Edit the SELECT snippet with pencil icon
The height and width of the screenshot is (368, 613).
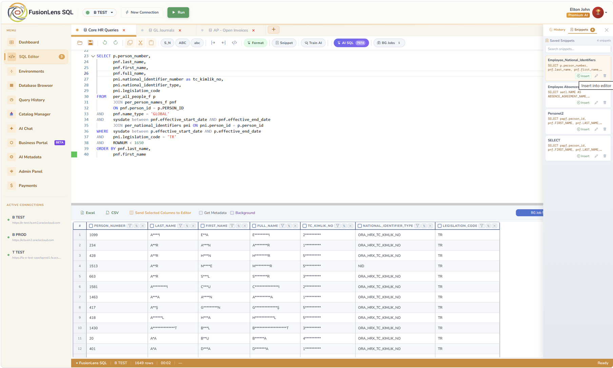tap(596, 156)
